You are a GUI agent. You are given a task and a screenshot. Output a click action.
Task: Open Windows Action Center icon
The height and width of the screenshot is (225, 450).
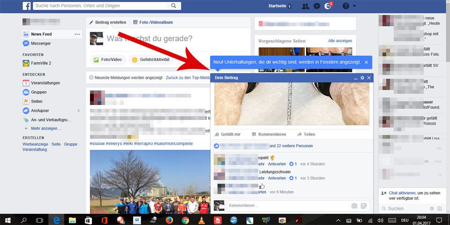pyautogui.click(x=439, y=220)
